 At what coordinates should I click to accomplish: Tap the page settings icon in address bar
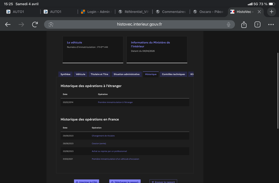tap(51, 24)
